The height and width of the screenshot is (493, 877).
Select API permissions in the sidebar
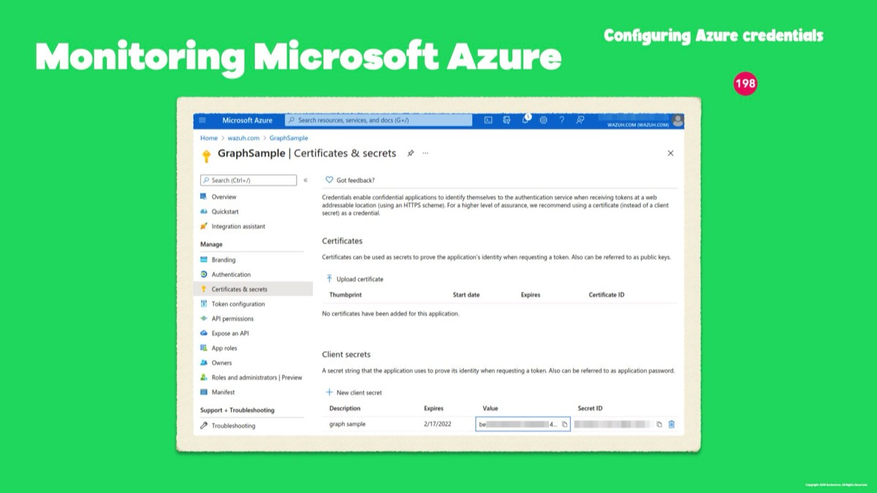tap(232, 319)
